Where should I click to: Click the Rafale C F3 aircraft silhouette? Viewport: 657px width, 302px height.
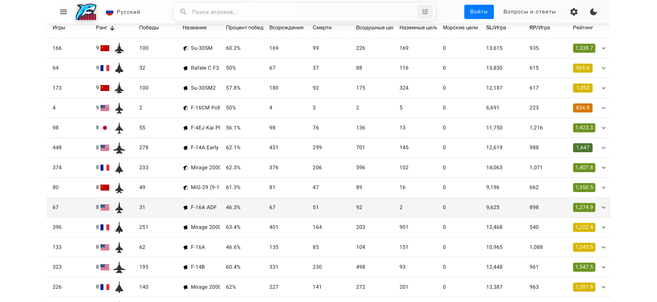[x=119, y=68]
